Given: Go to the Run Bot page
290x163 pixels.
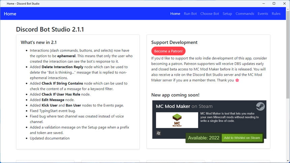Looking at the screenshot, I should point(190,14).
